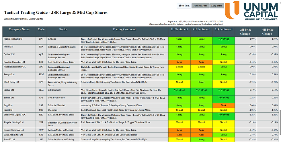Click the Unum Capital logo

coord(251,11)
